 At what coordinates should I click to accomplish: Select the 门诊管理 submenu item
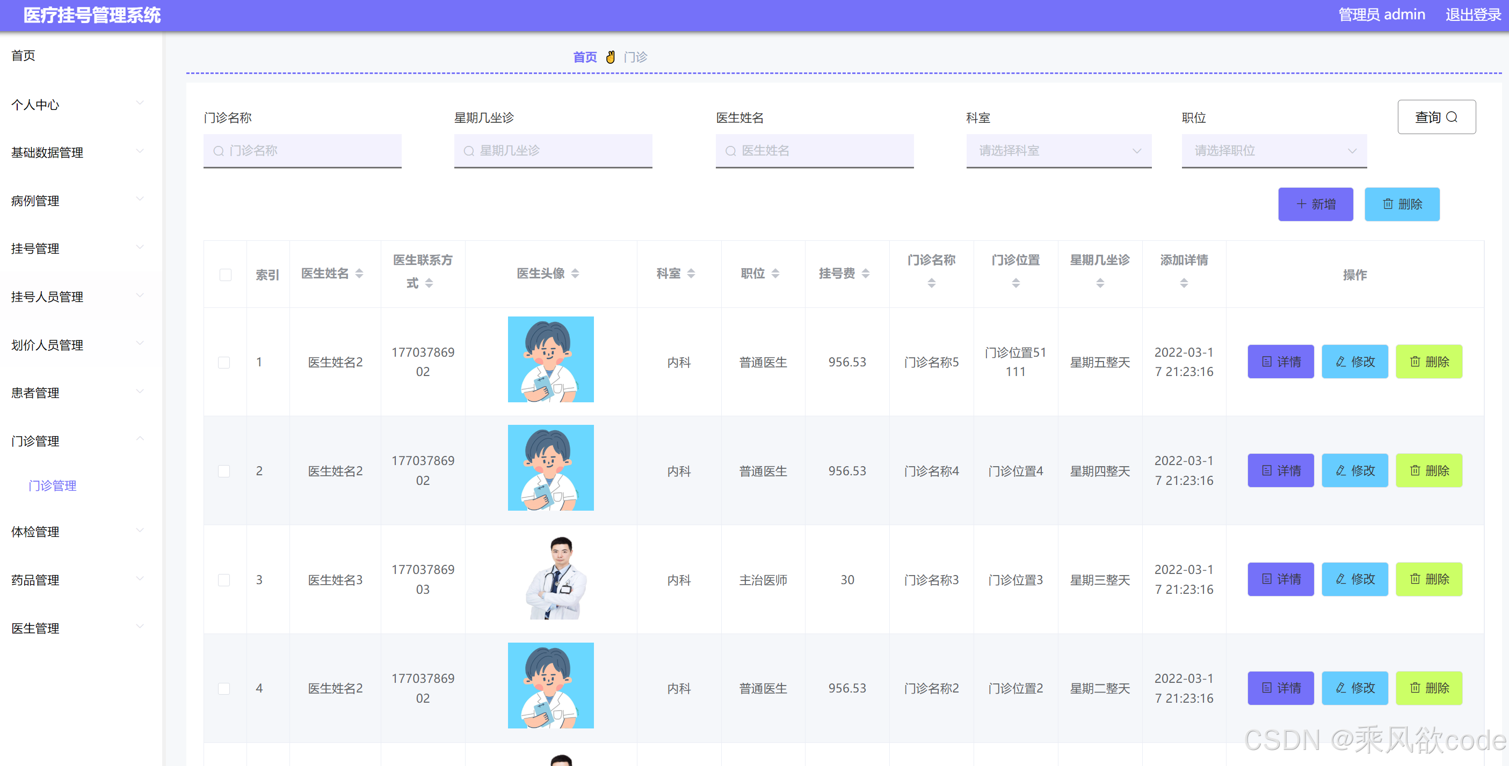pos(52,485)
